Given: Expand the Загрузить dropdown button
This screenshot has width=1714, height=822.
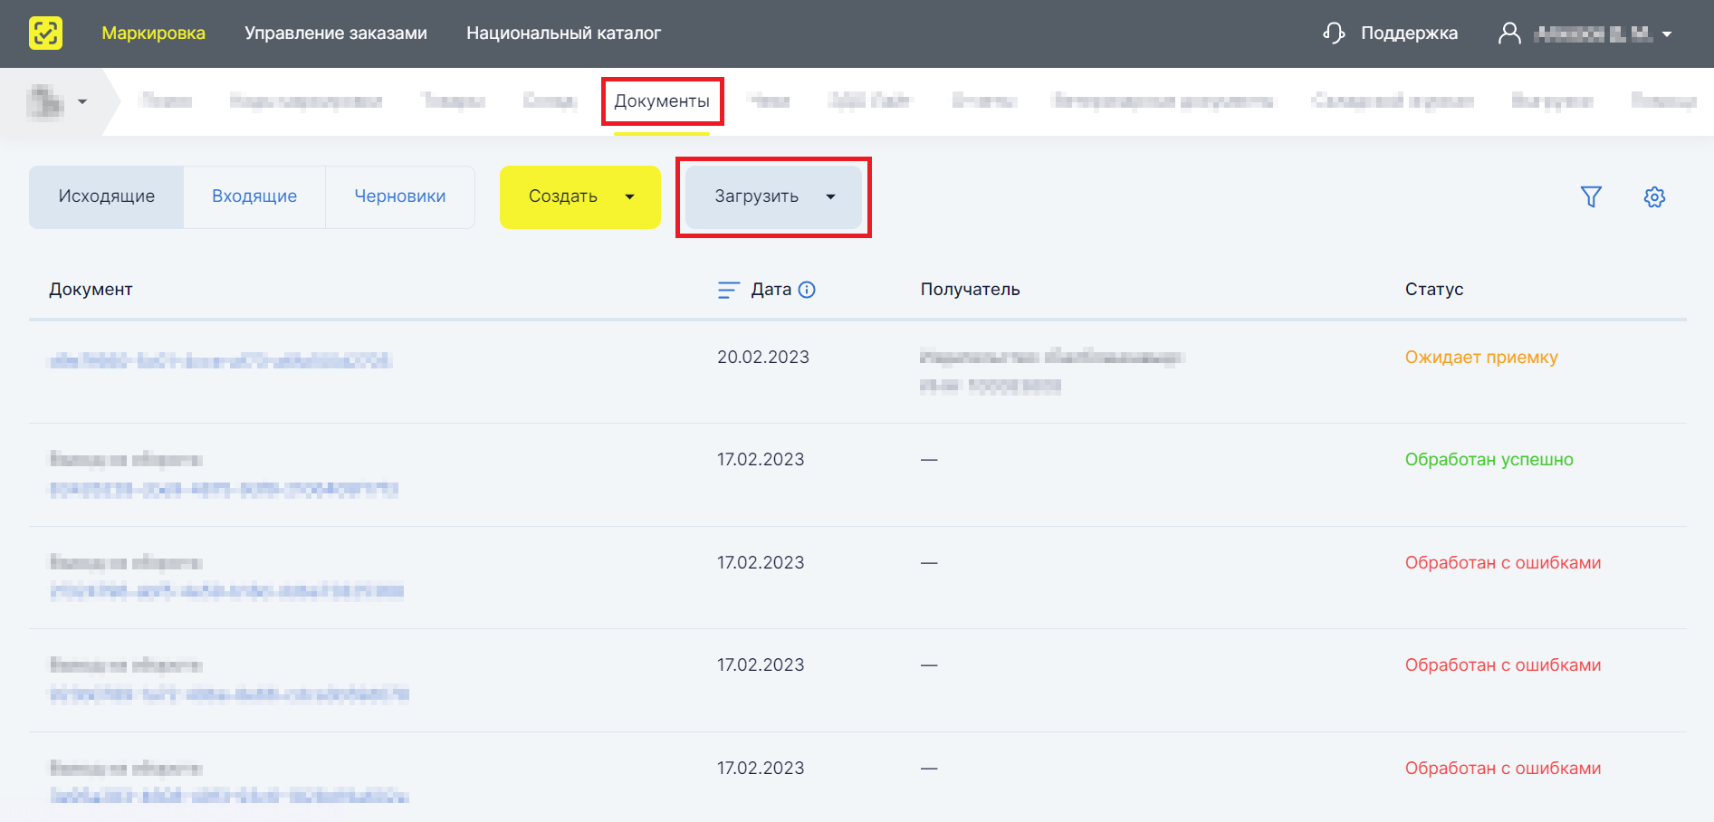Looking at the screenshot, I should 774,196.
